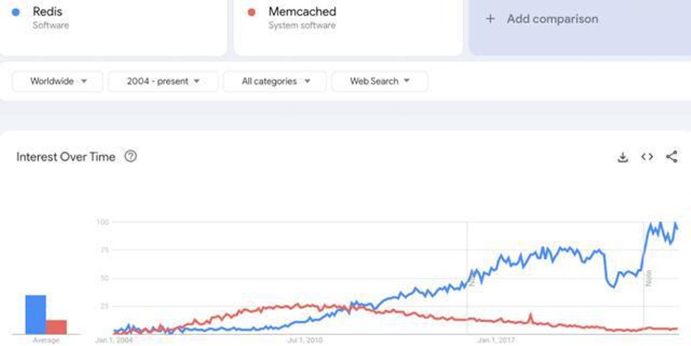Change the Web Search type dropdown

tap(380, 81)
